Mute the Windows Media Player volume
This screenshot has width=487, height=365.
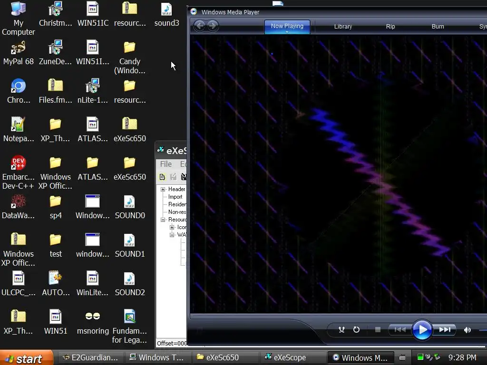(467, 330)
